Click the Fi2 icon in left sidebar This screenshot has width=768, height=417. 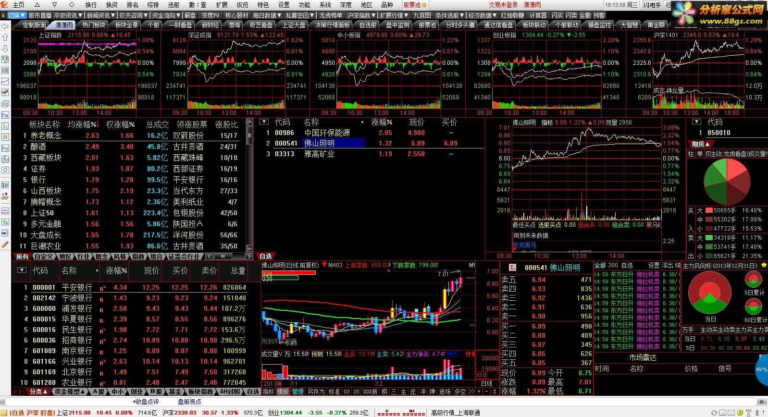(x=5, y=148)
